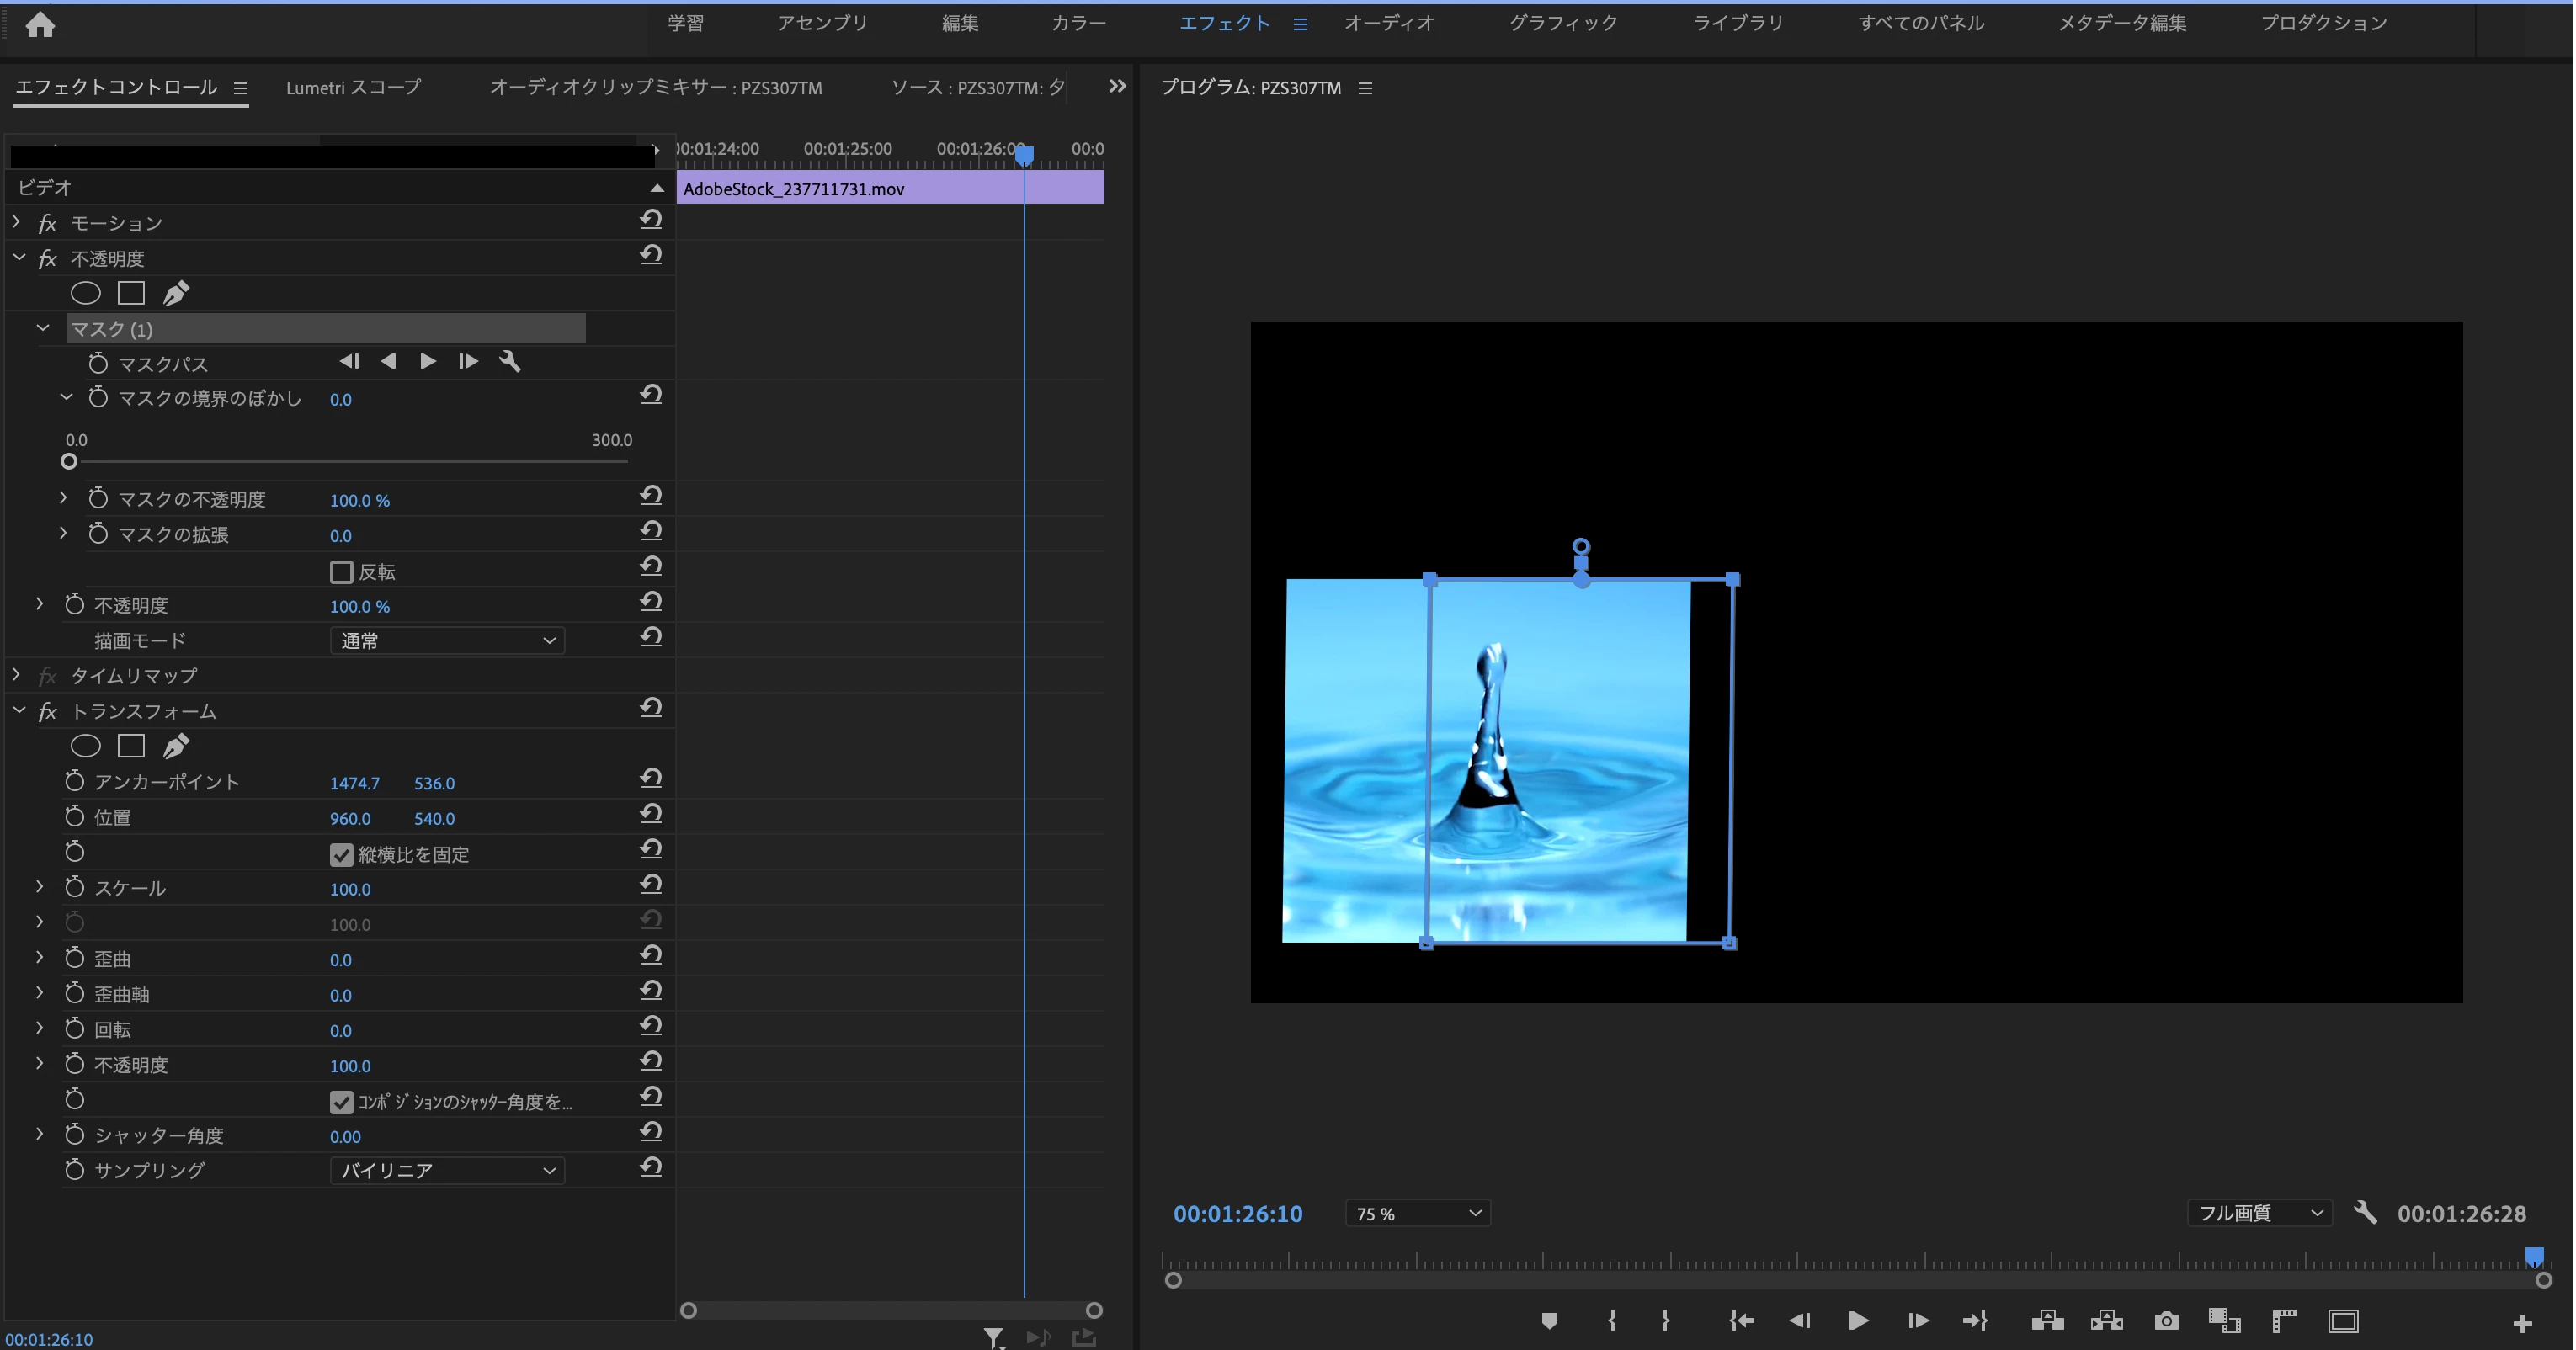Click the Home icon
This screenshot has height=1350, width=2576.
[x=40, y=24]
